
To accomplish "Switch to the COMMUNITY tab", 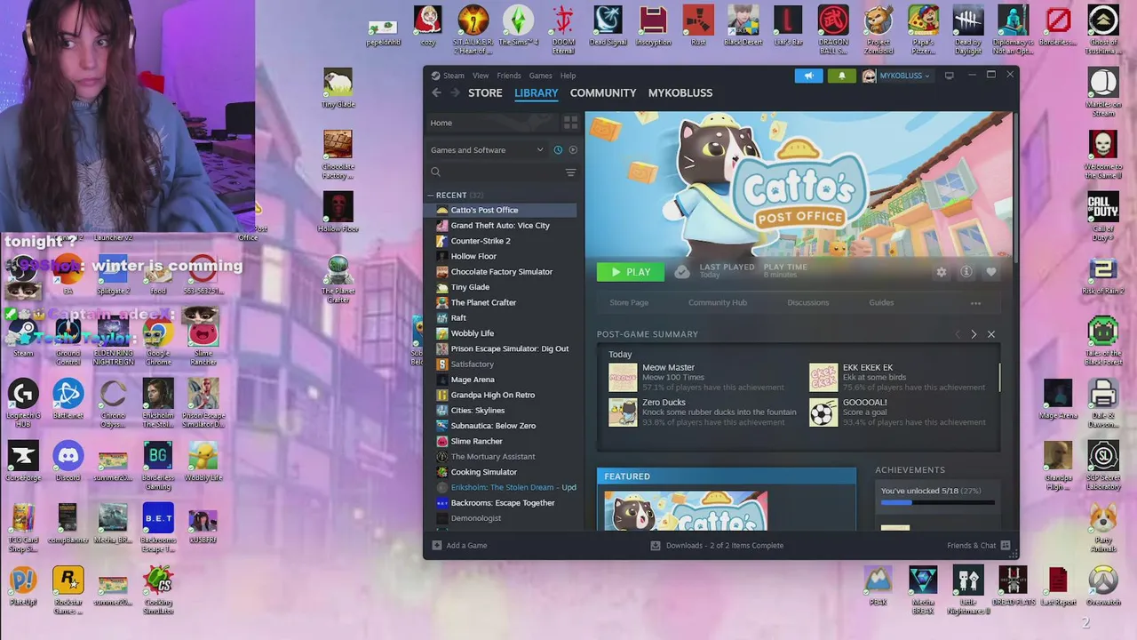I will 603,92.
